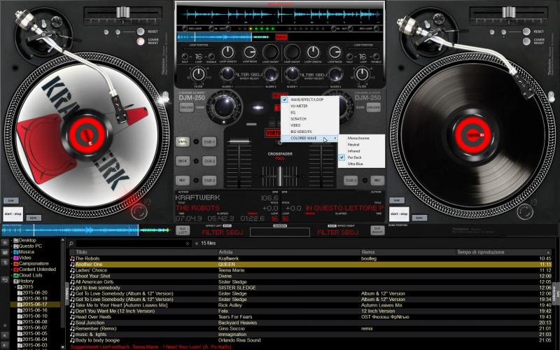This screenshot has height=350, width=560.
Task: Click the right REC button
Action: click(x=377, y=181)
